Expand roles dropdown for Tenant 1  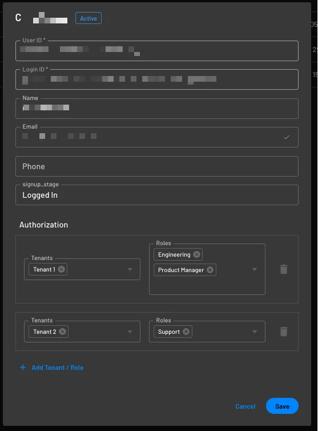point(255,269)
